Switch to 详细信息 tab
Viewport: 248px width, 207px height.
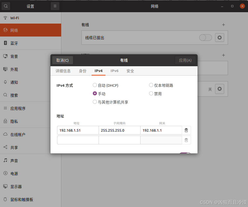(63, 71)
